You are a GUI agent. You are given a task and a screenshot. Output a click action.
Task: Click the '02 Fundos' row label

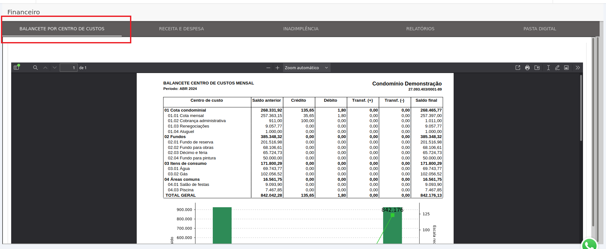pyautogui.click(x=175, y=137)
